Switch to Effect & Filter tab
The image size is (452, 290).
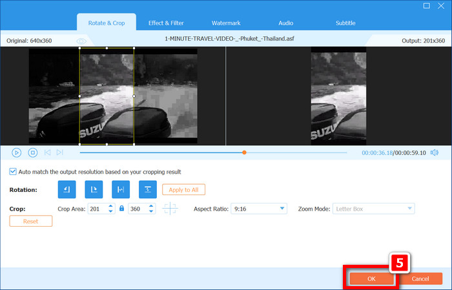point(166,23)
